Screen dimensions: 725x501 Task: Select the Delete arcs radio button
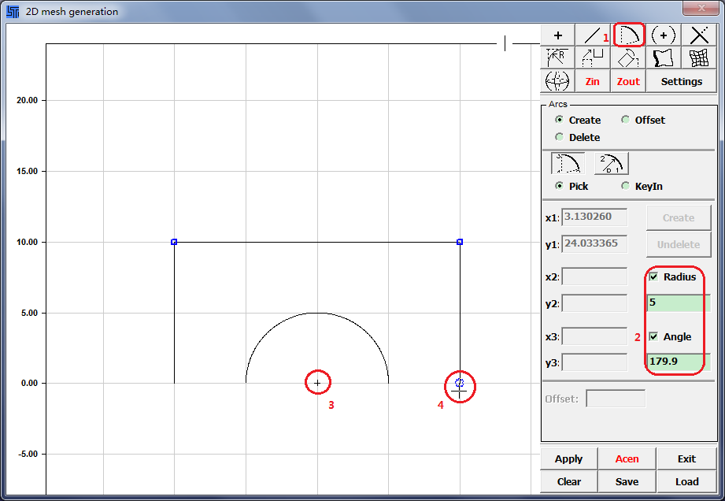click(x=560, y=137)
